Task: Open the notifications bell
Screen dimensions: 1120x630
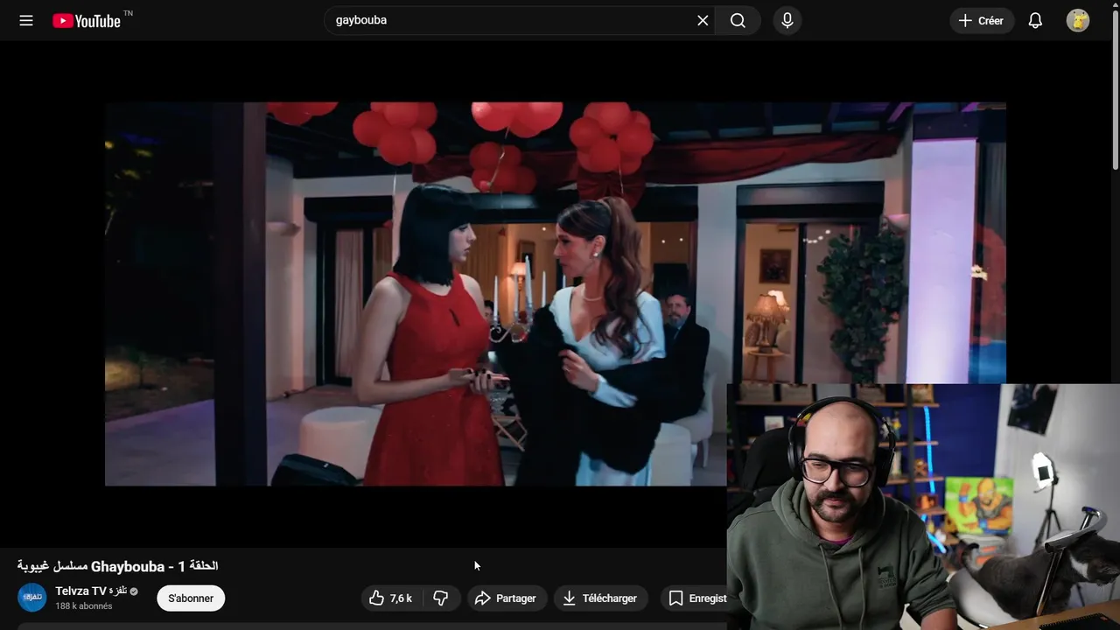Action: pyautogui.click(x=1035, y=20)
